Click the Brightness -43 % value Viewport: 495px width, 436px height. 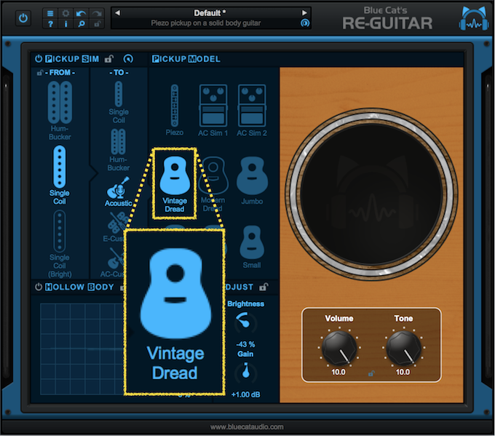[245, 344]
